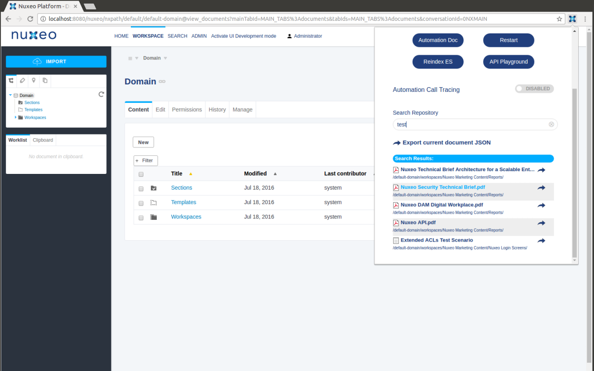
Task: Open the SEARCH menu
Action: [x=177, y=36]
